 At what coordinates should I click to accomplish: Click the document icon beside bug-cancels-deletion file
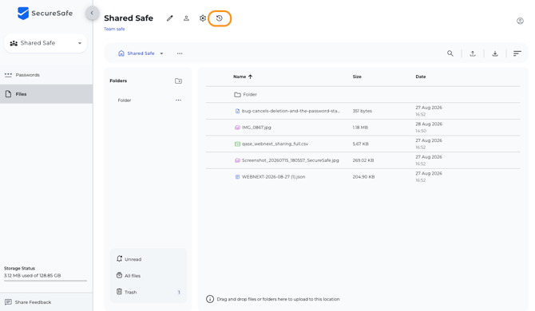pos(237,111)
